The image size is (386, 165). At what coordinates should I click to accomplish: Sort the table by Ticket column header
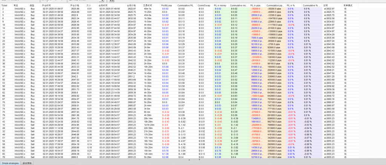coord(5,6)
